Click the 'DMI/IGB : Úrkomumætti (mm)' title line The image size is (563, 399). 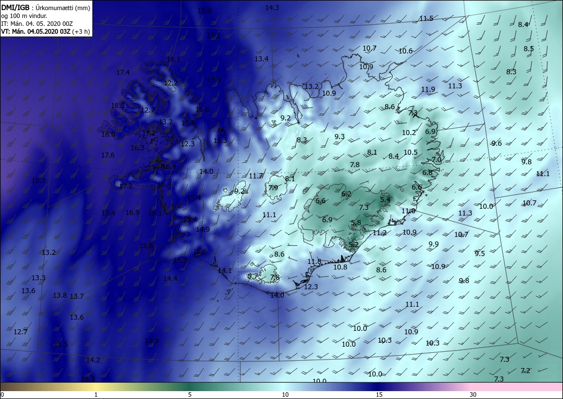[x=46, y=7]
